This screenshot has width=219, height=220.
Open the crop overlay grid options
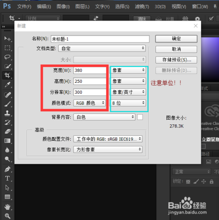click(x=185, y=18)
